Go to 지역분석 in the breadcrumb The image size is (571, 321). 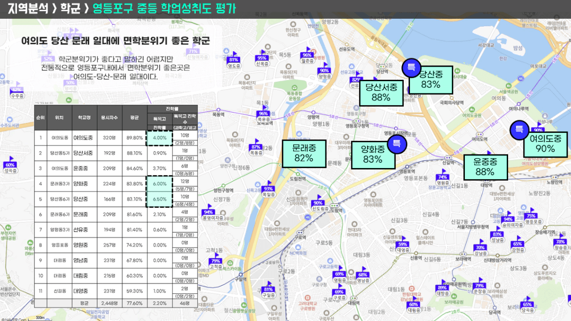28,9
